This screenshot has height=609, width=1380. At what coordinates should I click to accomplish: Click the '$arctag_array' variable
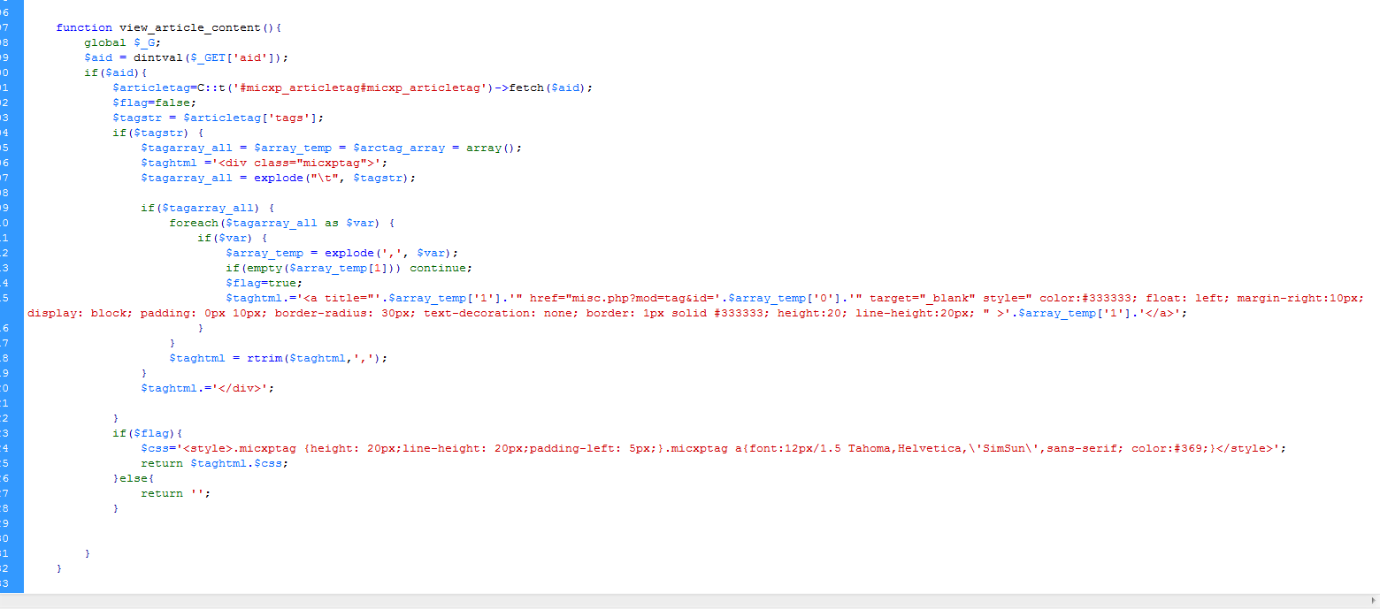399,148
